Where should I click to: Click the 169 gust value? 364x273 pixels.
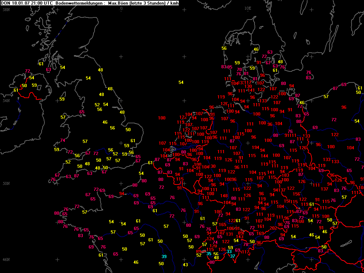coord(261,233)
